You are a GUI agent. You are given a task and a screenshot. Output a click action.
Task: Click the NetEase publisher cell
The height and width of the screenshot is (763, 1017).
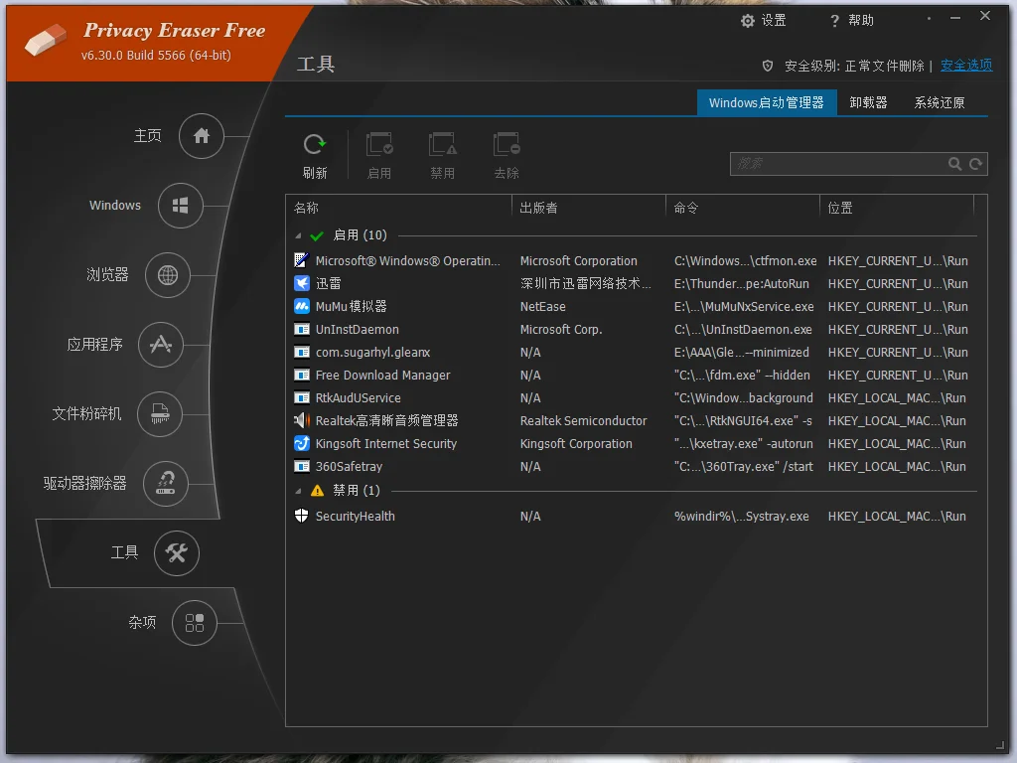[543, 307]
